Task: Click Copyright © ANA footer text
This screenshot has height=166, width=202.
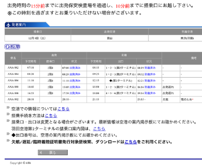Action: click(20, 163)
